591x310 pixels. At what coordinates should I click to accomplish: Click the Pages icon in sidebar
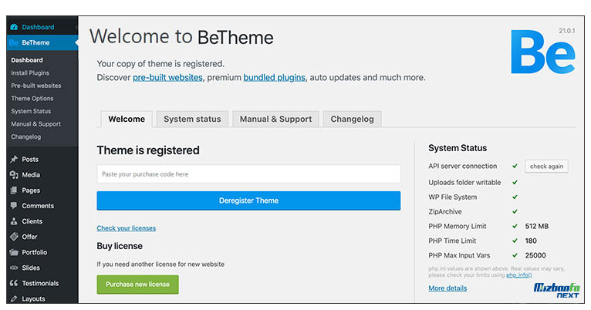point(14,190)
